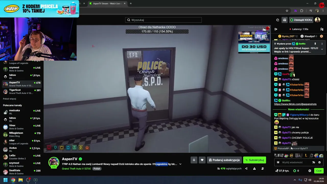327x184 pixels.
Task: Click the csgoskins free crates ad banner
Action: click(254, 37)
